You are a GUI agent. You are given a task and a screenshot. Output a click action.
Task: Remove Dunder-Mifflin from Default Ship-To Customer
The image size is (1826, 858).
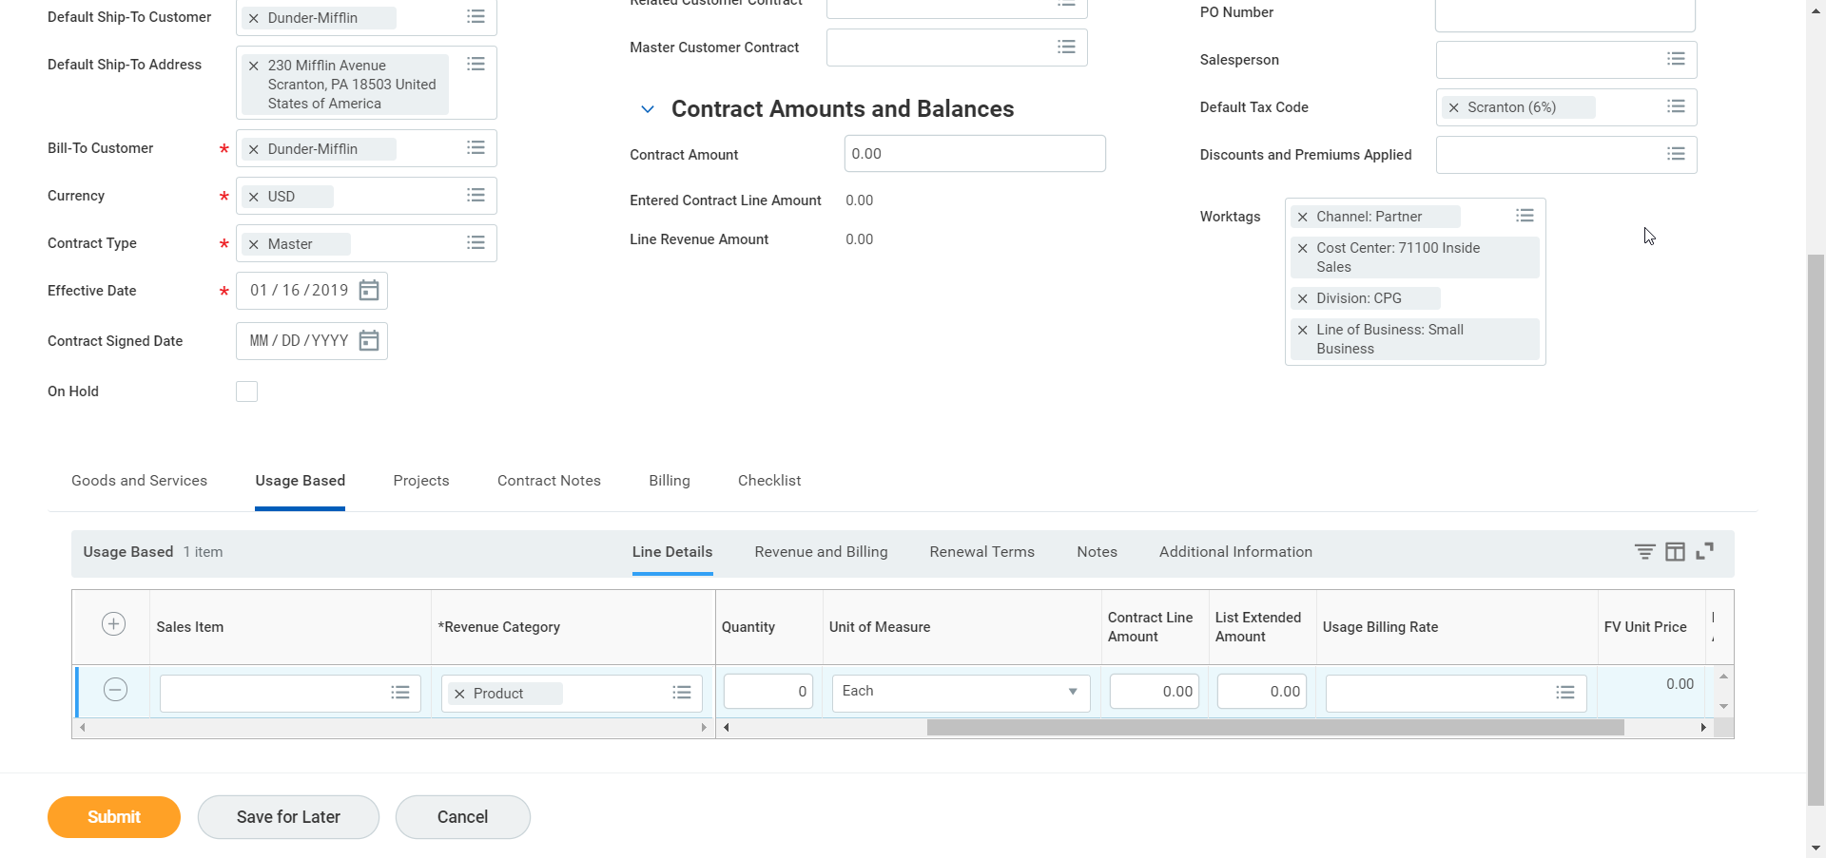254,18
